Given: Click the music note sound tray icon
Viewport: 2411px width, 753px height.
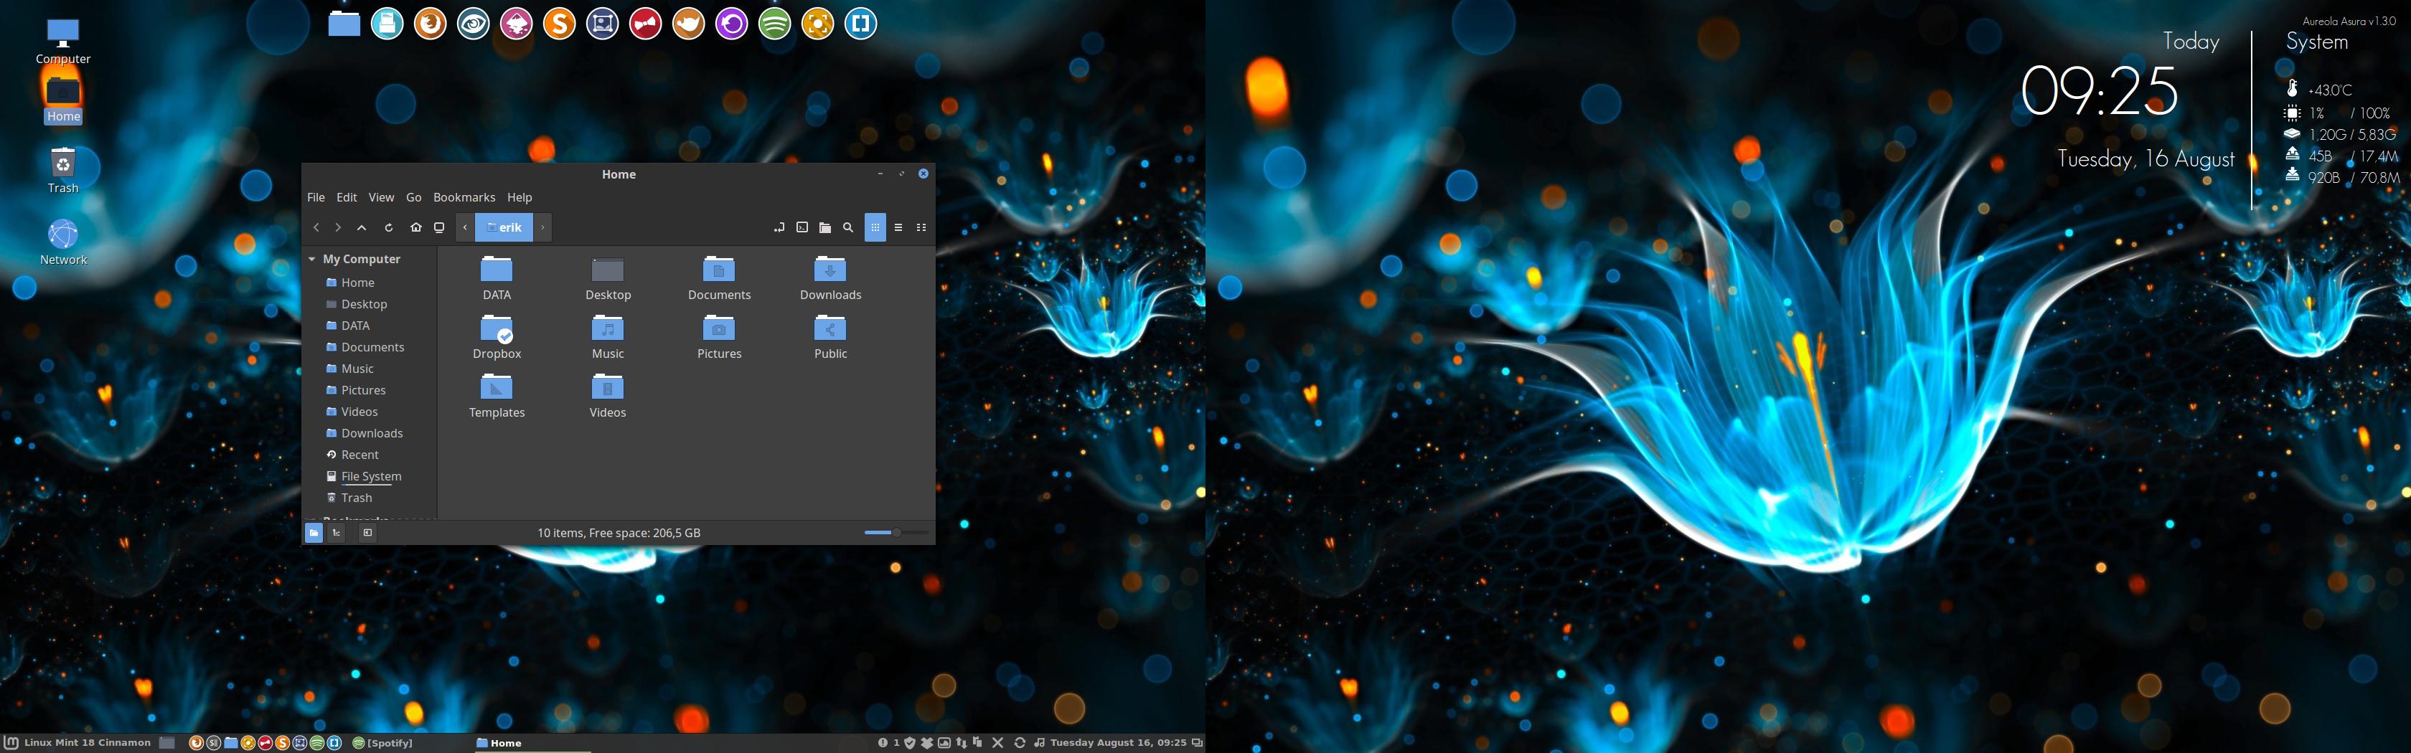Looking at the screenshot, I should click(x=1040, y=743).
